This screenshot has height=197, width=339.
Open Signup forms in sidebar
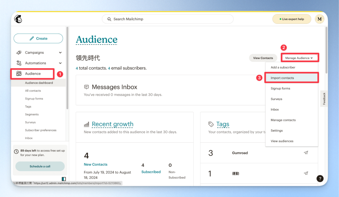point(34,98)
